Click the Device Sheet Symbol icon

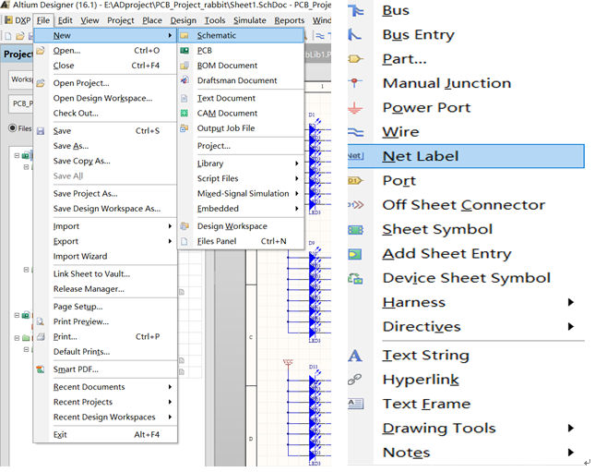click(x=355, y=279)
